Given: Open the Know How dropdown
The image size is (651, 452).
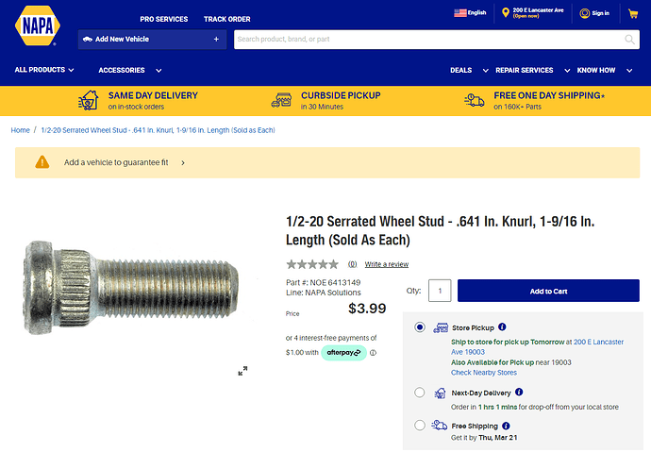Looking at the screenshot, I should 605,70.
